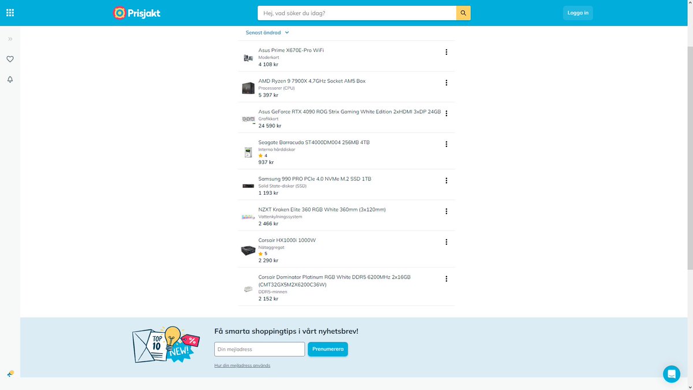This screenshot has height=390, width=693.
Task: Click the RTX 4090 graphics card thumbnail
Action: coord(248,120)
